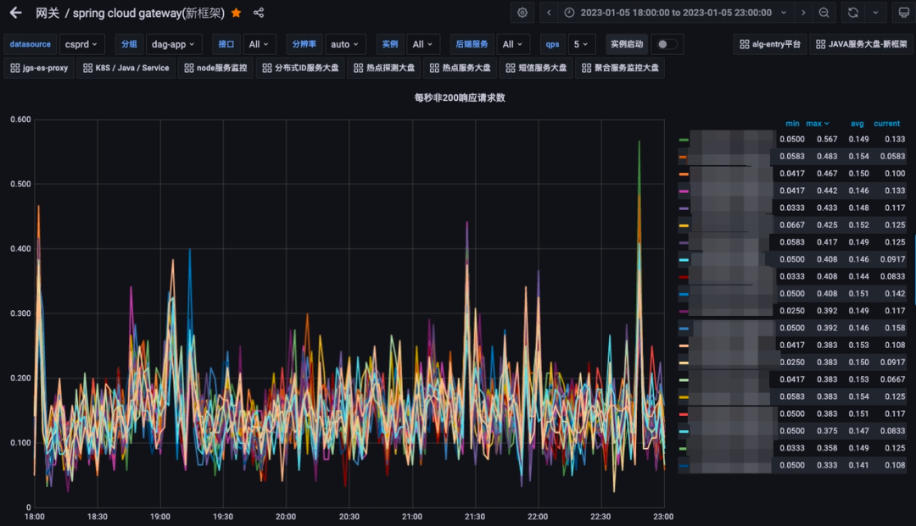916x526 pixels.
Task: Sort legend by avg column
Action: point(857,124)
